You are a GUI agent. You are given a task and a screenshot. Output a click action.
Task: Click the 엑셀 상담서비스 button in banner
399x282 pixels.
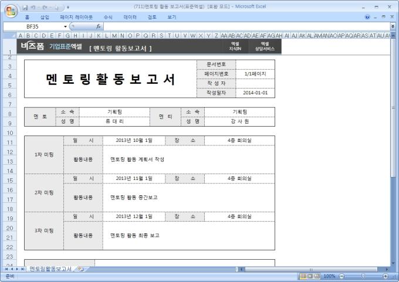pos(265,46)
